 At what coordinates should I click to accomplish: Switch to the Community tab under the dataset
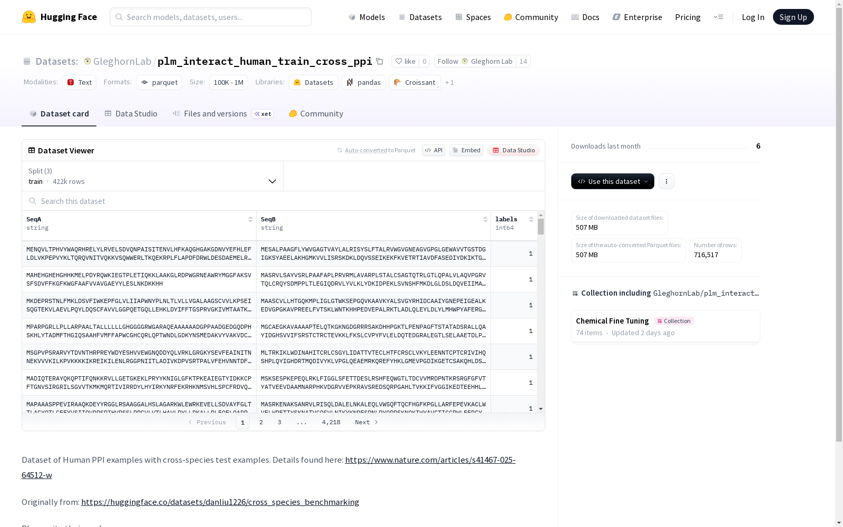coord(316,114)
